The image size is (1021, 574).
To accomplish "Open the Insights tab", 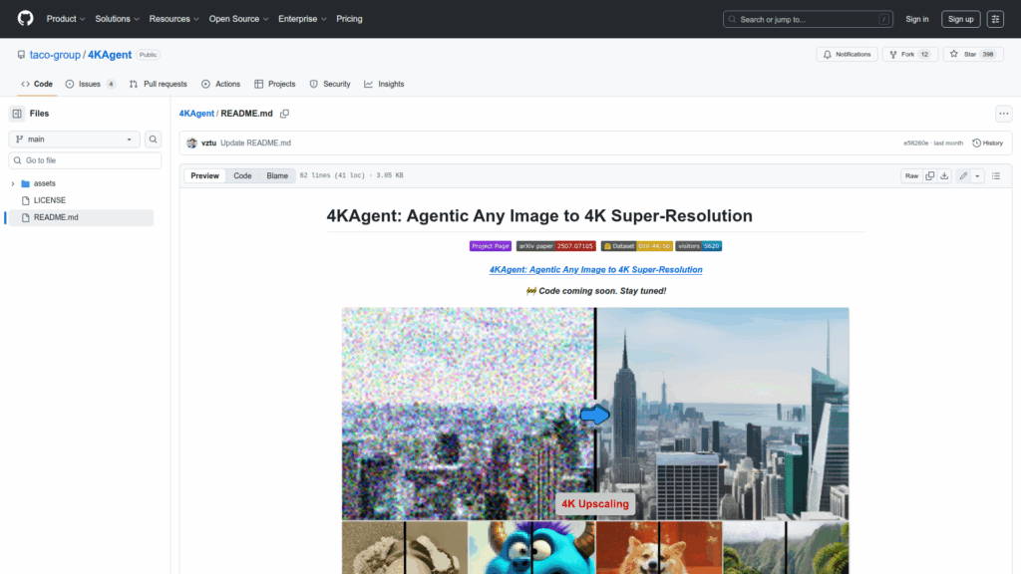I will [x=384, y=84].
